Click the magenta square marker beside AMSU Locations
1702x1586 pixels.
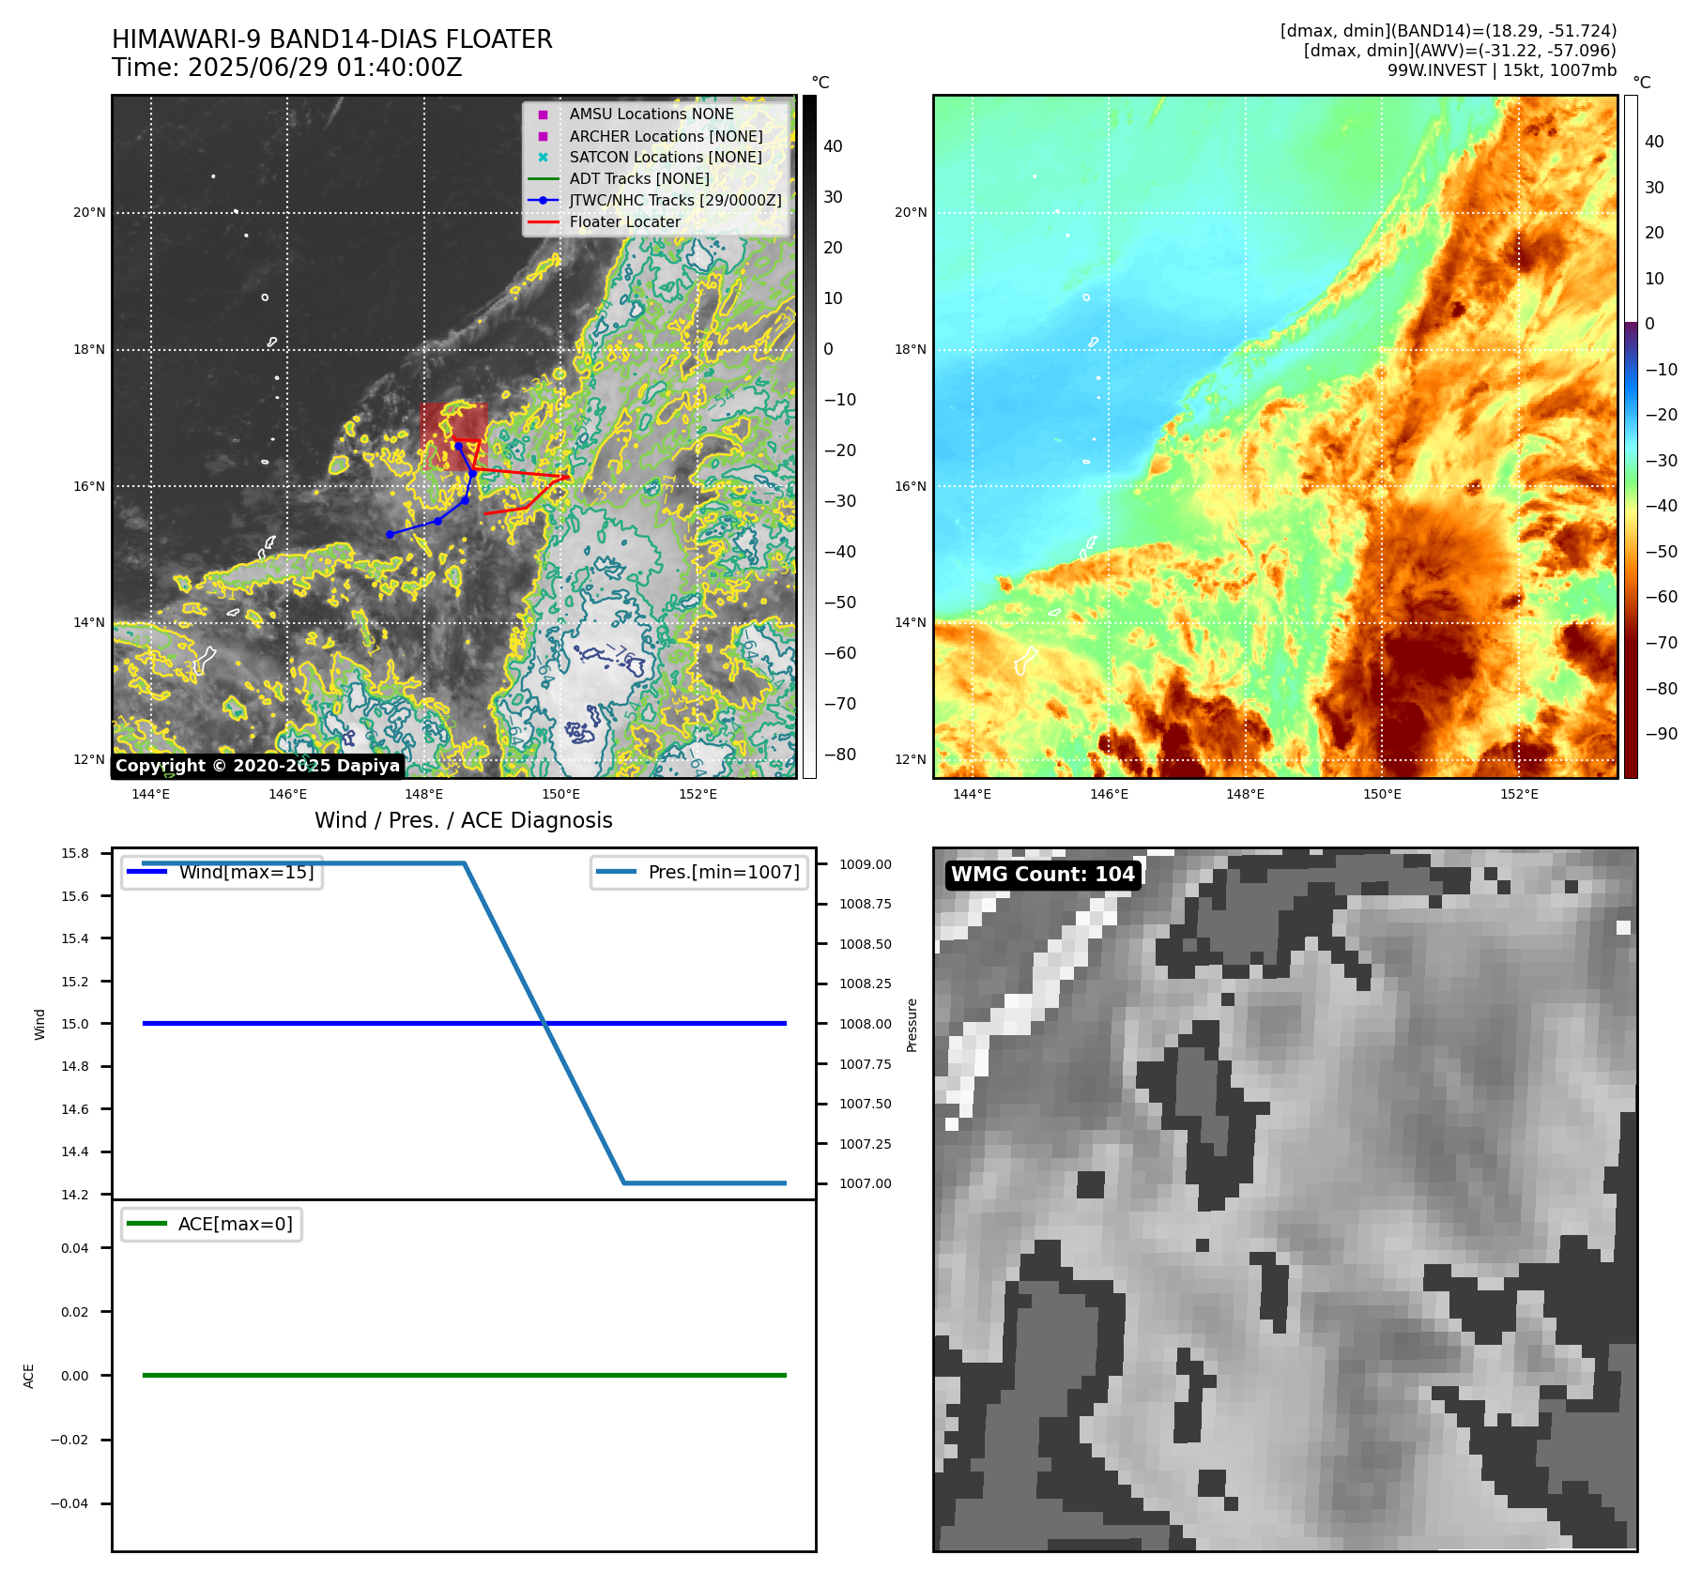(x=543, y=114)
